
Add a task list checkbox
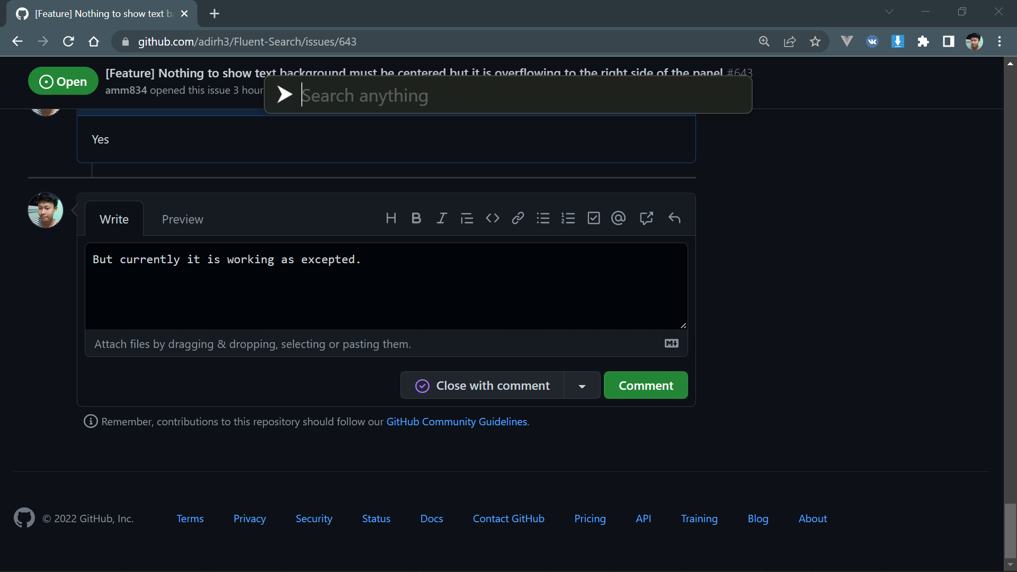[593, 218]
